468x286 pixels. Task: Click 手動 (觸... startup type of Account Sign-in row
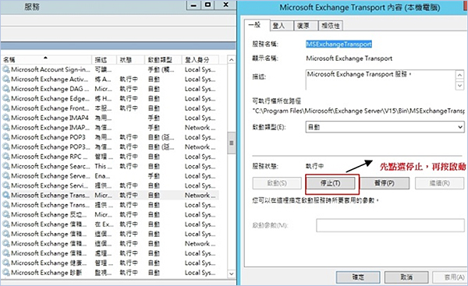[161, 69]
